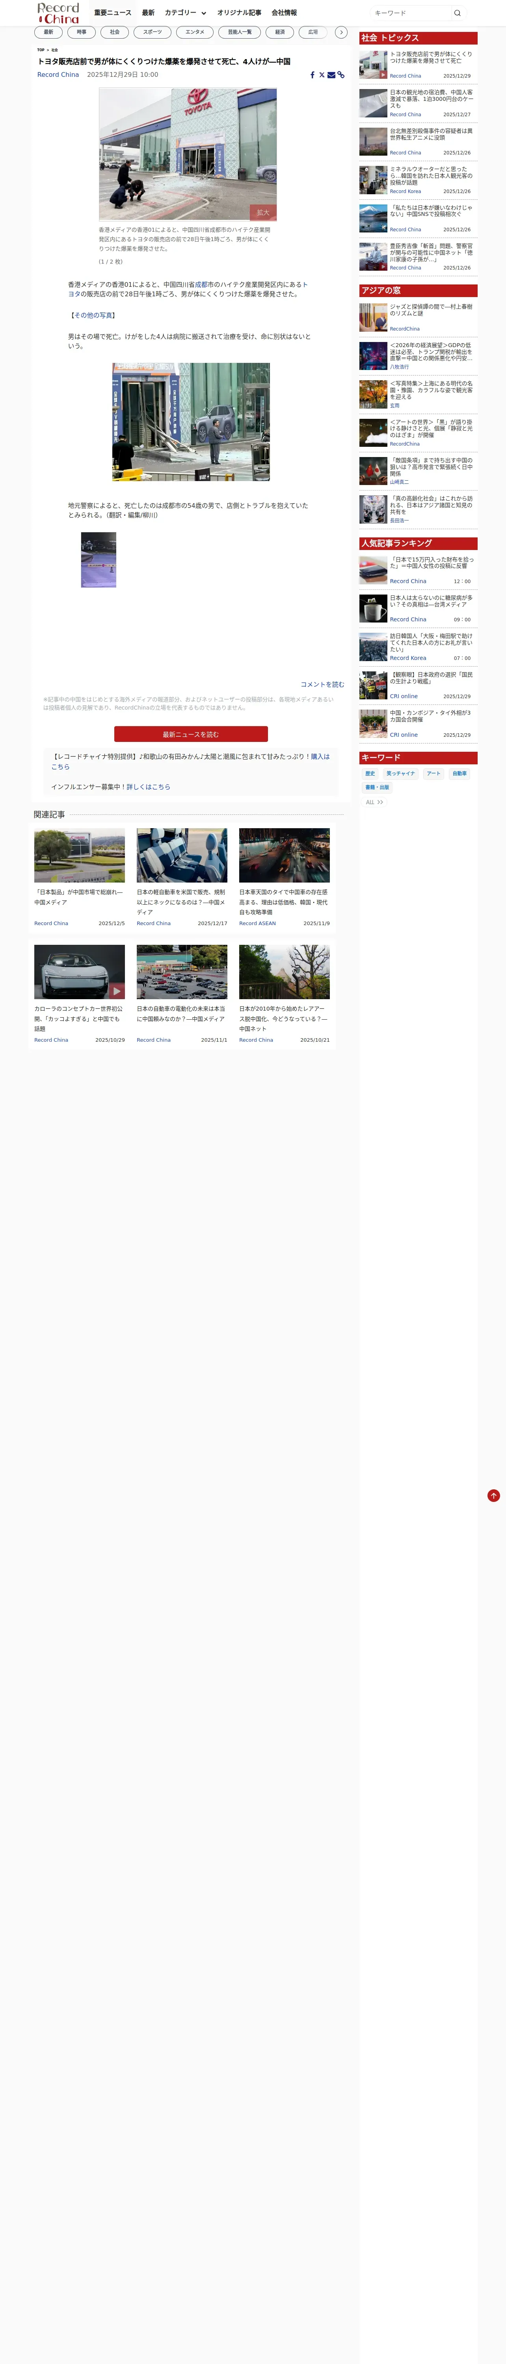The image size is (506, 2364).
Task: Open topic 日本の観光地の宿泊費 sidebar article
Action: (x=418, y=104)
